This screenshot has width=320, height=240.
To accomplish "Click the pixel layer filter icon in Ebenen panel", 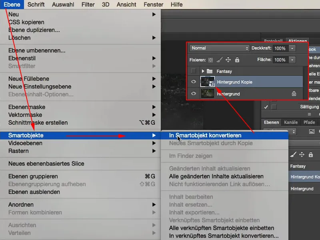I will click(312, 132).
